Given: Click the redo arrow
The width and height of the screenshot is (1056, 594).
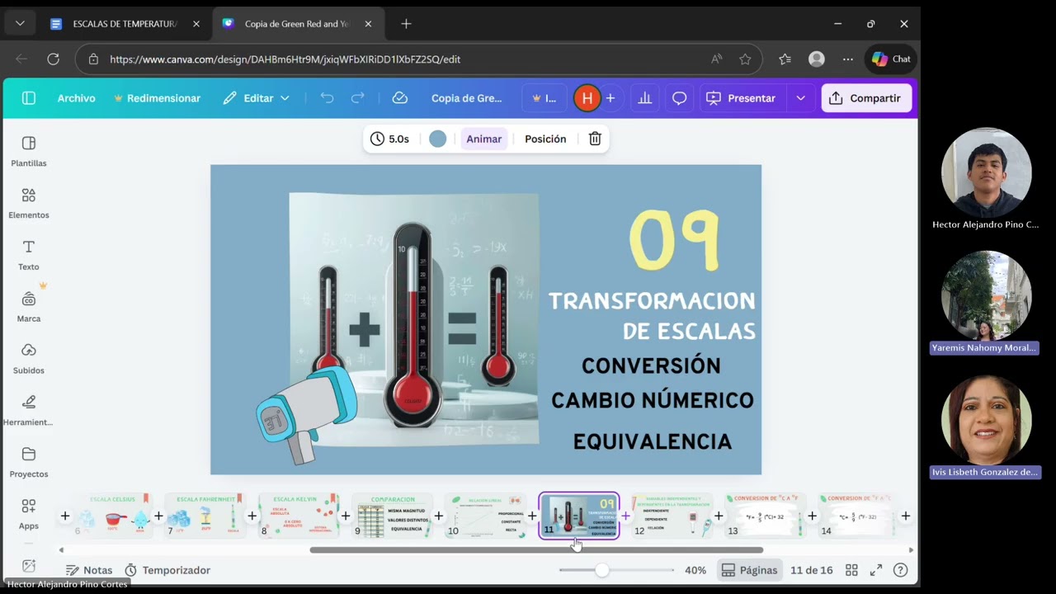Looking at the screenshot, I should pos(357,98).
